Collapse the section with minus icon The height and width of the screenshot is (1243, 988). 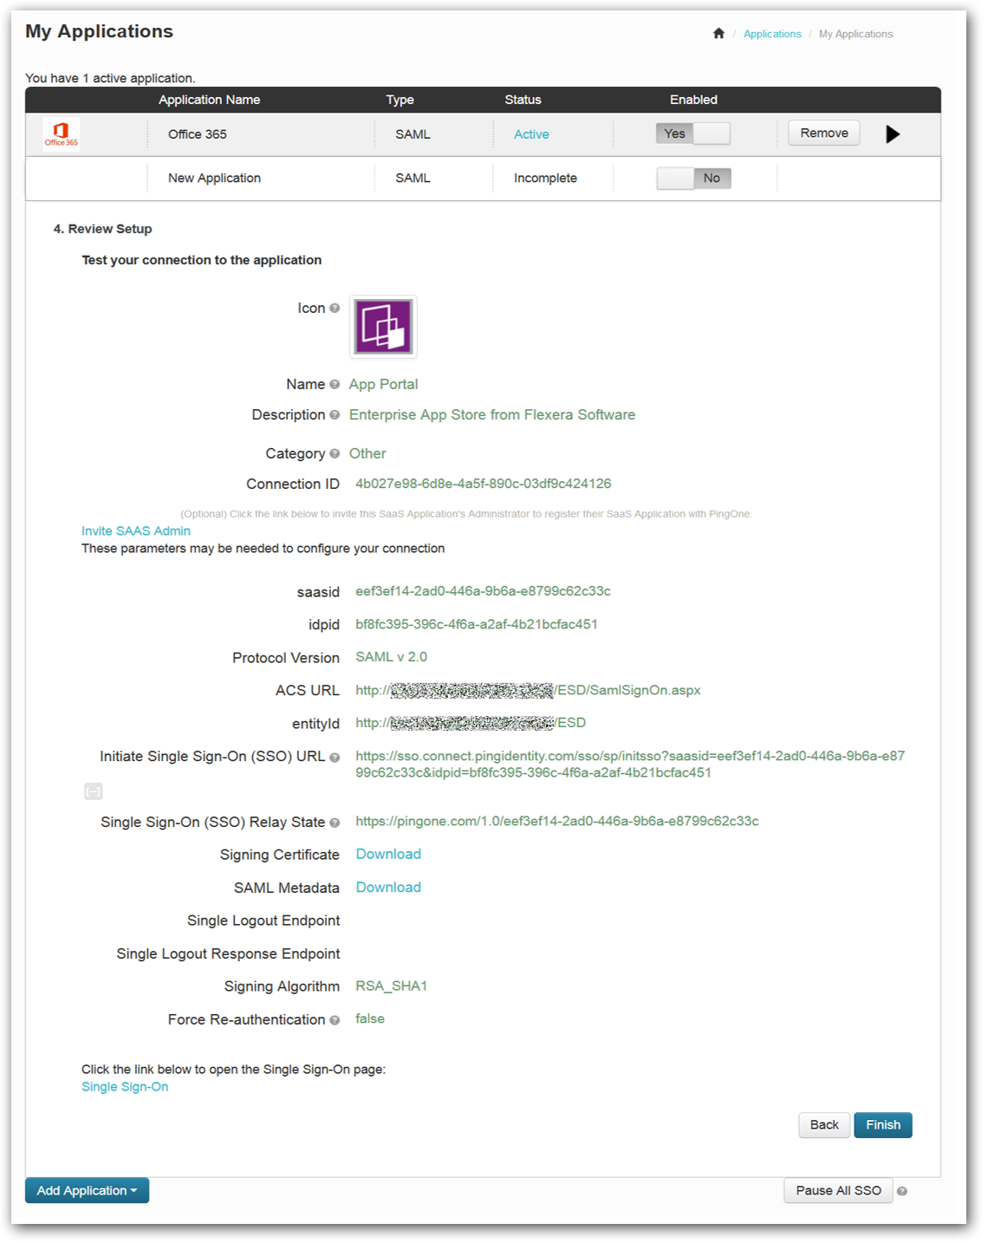click(x=94, y=791)
